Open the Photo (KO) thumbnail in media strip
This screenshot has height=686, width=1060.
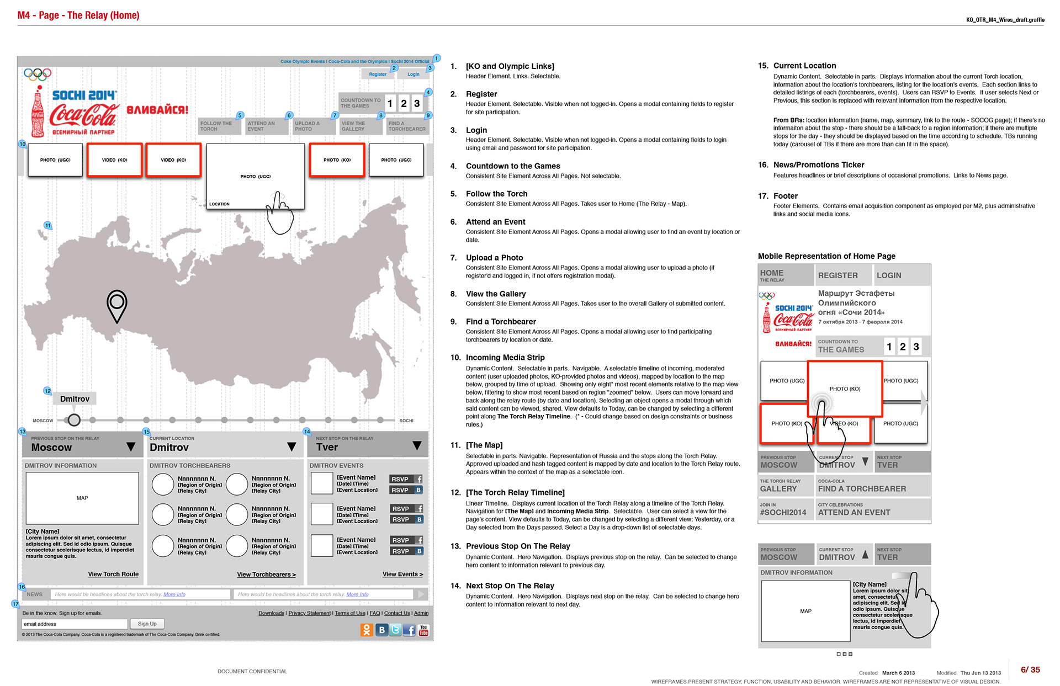point(337,160)
